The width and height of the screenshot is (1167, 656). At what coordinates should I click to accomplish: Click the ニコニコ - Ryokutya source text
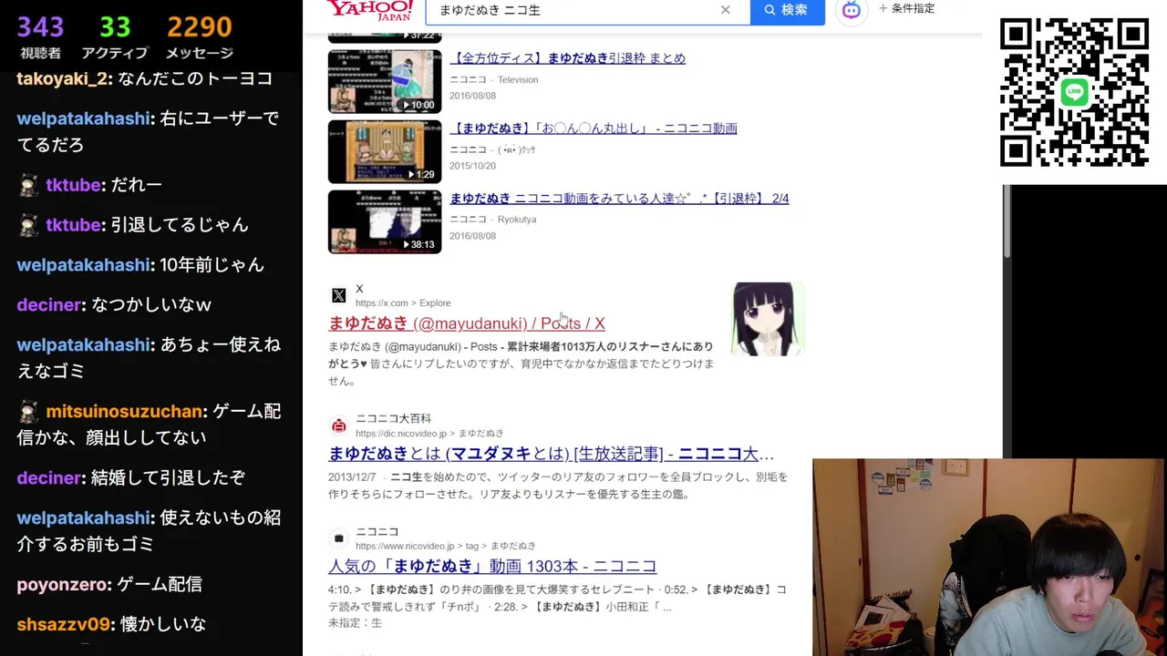[492, 220]
